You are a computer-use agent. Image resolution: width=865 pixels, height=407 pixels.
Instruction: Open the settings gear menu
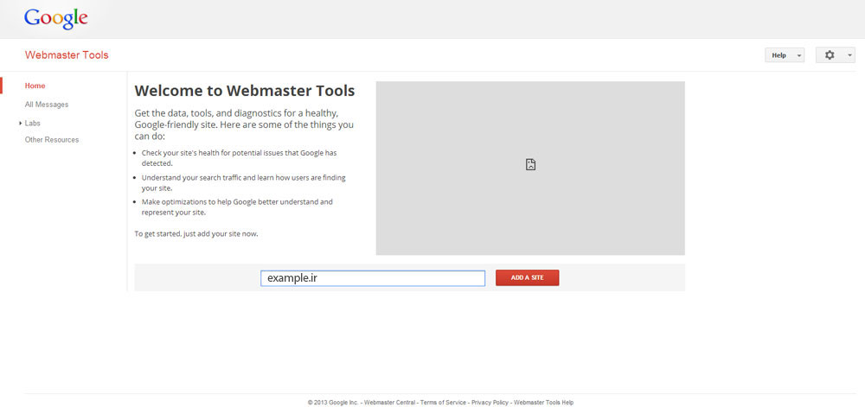click(x=830, y=55)
